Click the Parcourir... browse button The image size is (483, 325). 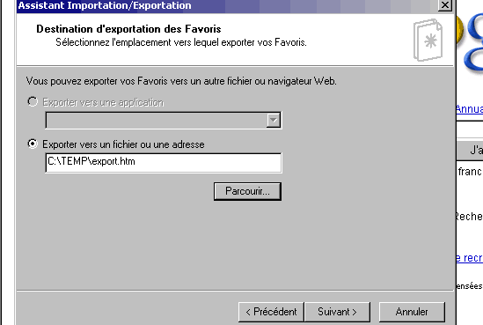[247, 191]
